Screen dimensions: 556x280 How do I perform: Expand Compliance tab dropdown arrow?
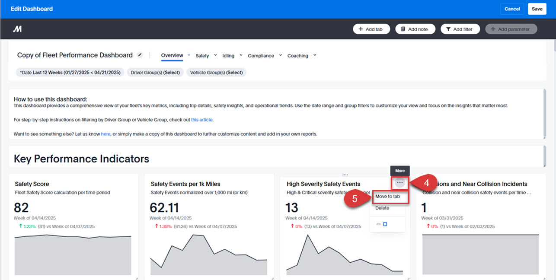pos(280,55)
